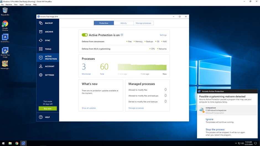The image size is (260, 146).
Task: Open Recycle Bin desktop icon
Action: 5,12
